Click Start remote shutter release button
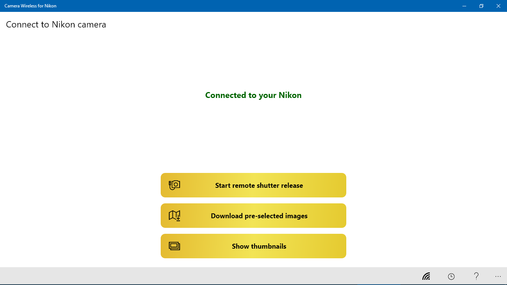This screenshot has width=507, height=285. pos(253,185)
